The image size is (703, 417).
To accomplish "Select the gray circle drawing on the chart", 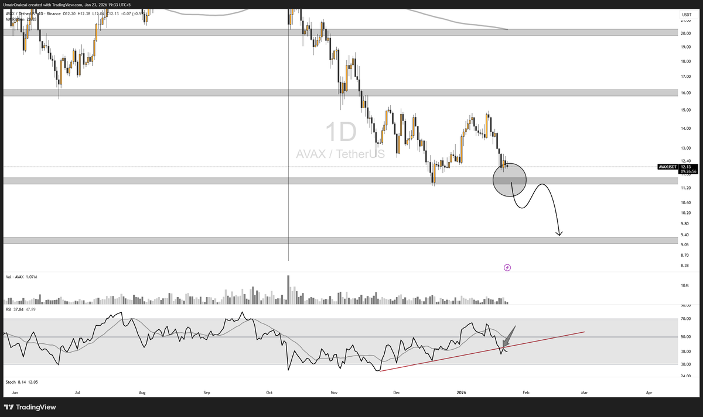I will [x=510, y=180].
